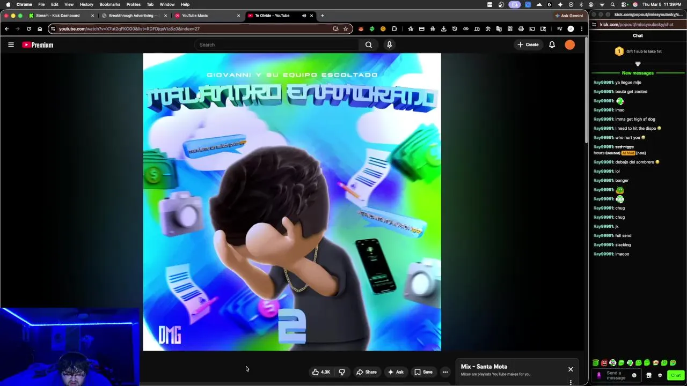The image size is (687, 386).
Task: Click the search magnifier button on YouTube
Action: (369, 45)
